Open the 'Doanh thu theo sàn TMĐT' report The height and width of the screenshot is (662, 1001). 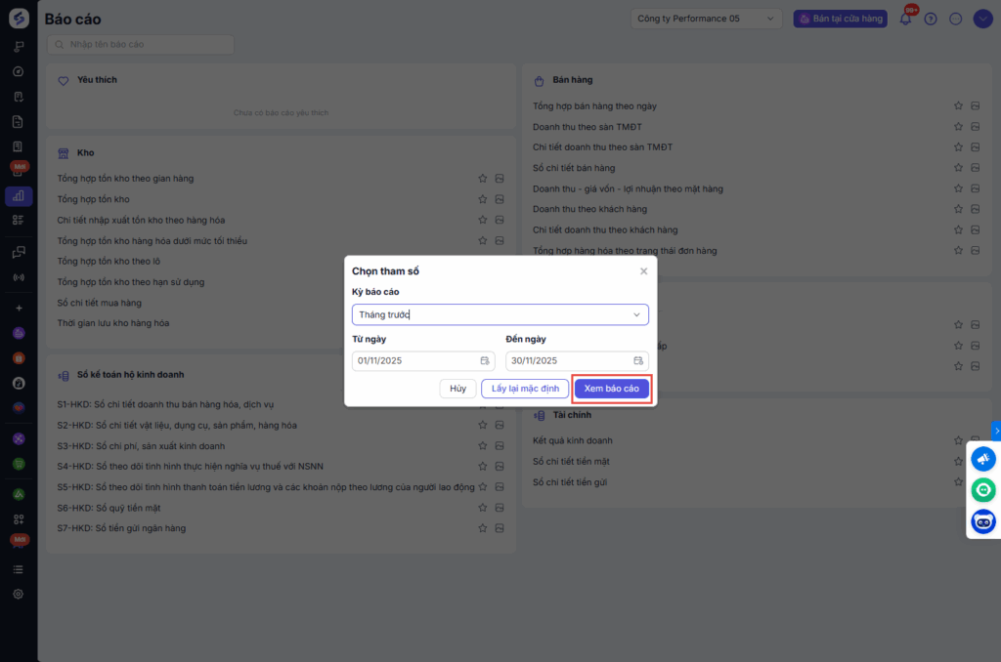coord(587,127)
